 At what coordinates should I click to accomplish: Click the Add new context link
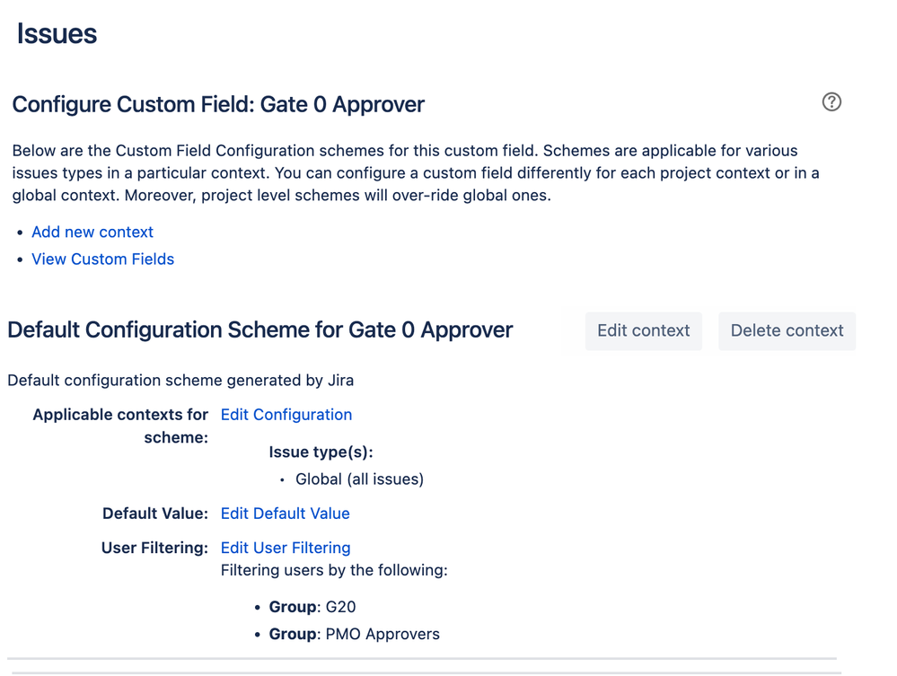click(92, 232)
